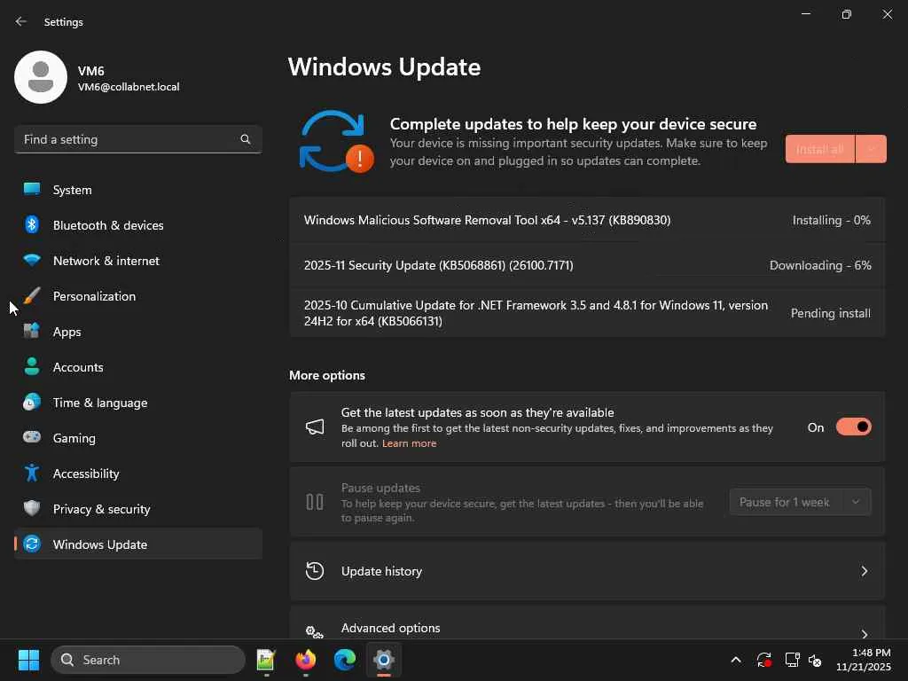Open Firefox from the taskbar
The height and width of the screenshot is (681, 908).
[306, 660]
